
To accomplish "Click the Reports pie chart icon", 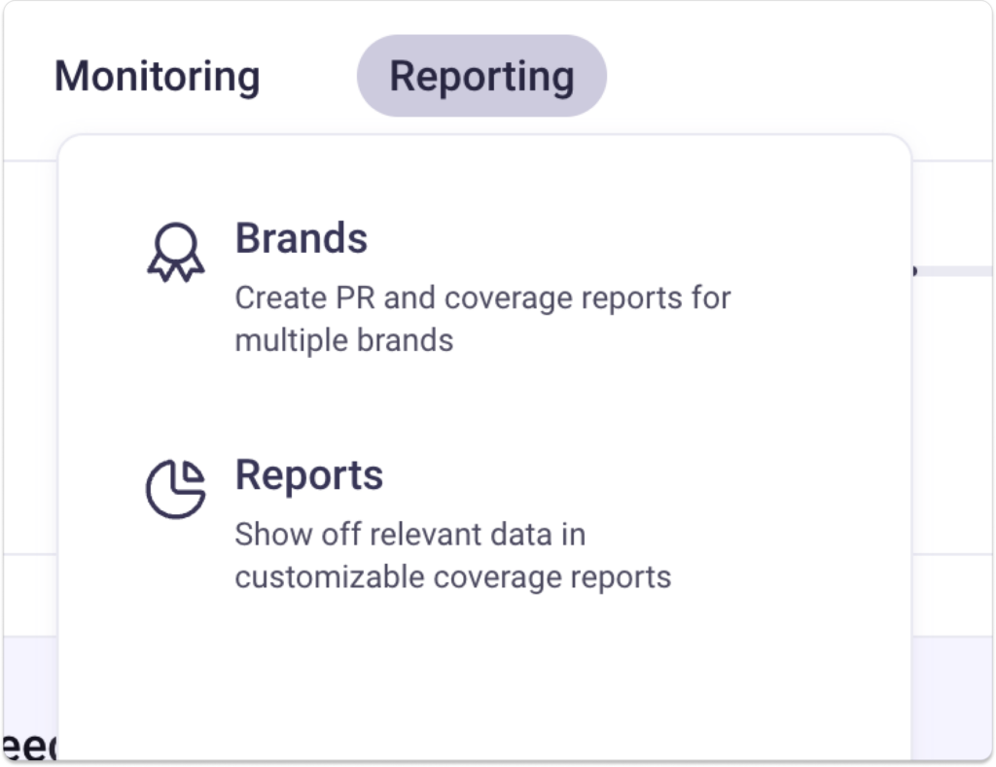I will pos(175,488).
